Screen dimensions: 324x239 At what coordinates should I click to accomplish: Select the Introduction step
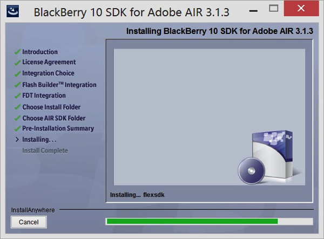[x=40, y=52]
